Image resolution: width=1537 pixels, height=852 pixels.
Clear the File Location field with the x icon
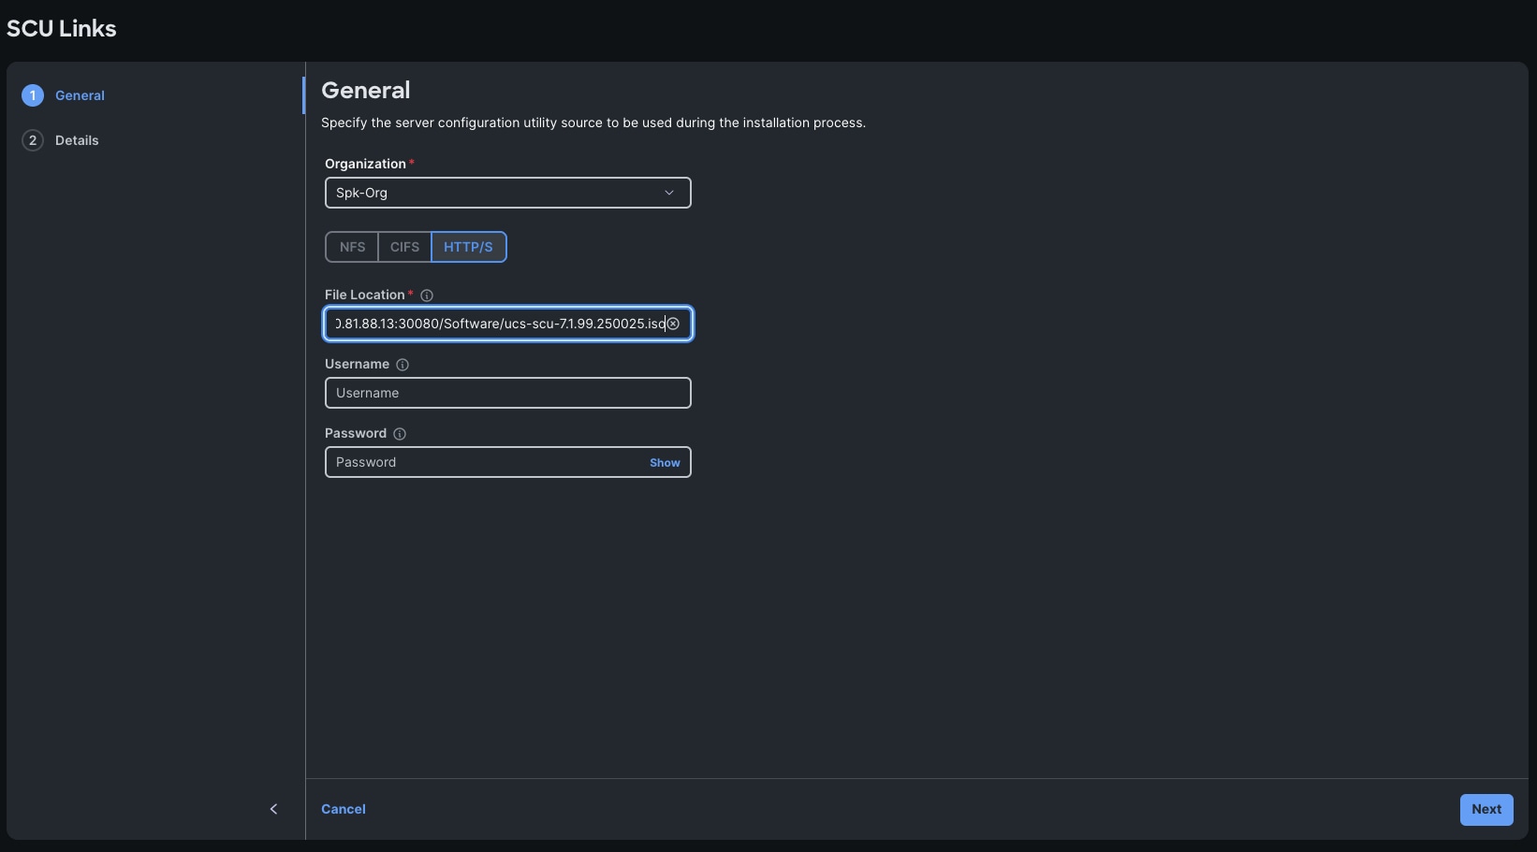click(x=674, y=324)
